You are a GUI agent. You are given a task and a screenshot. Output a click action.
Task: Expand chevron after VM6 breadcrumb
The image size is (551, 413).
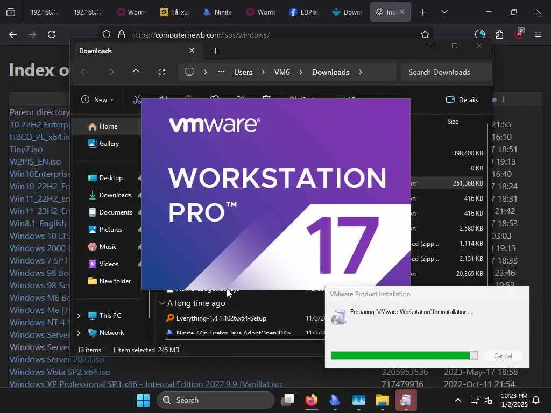[x=301, y=72]
